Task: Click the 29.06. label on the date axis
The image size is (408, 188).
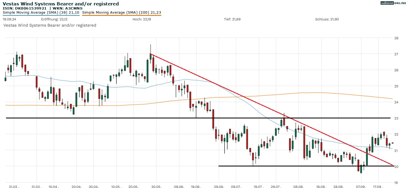Action: click(219, 187)
